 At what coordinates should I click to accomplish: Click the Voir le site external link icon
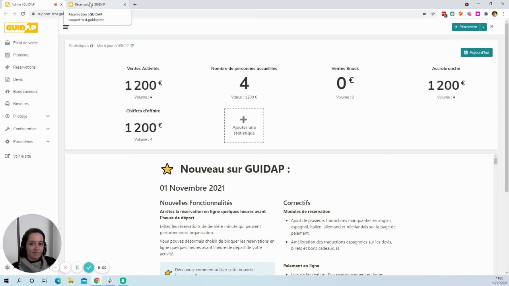[7, 156]
